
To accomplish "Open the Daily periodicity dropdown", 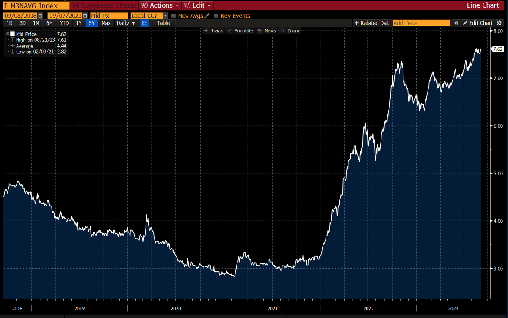I will click(126, 23).
